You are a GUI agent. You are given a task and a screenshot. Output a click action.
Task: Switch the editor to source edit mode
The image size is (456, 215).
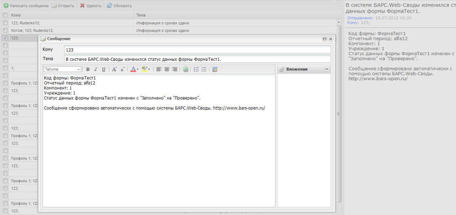215,69
